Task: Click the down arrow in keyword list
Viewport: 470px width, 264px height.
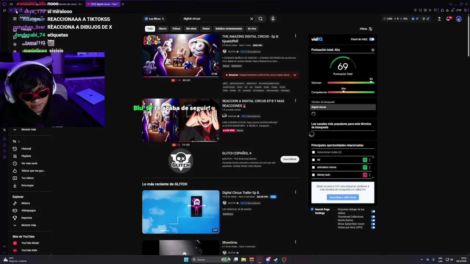Action: tap(373, 177)
